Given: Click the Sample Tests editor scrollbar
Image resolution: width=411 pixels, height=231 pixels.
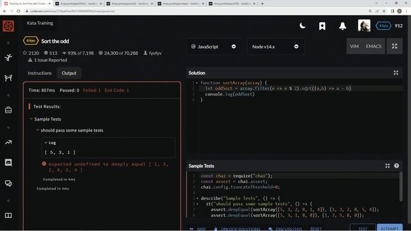Looking at the screenshot, I should click(401, 187).
